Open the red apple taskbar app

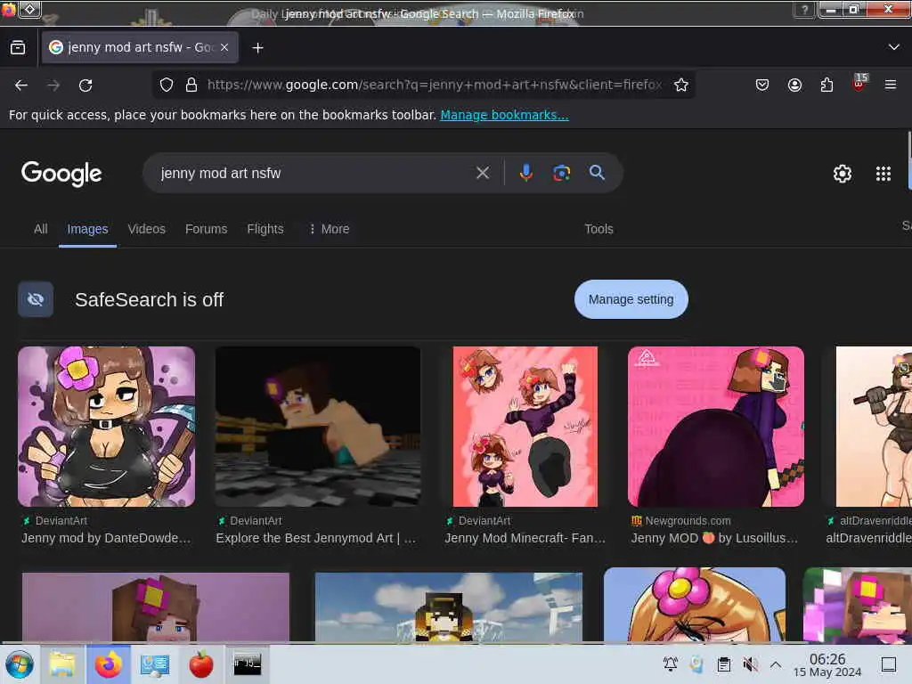[201, 664]
